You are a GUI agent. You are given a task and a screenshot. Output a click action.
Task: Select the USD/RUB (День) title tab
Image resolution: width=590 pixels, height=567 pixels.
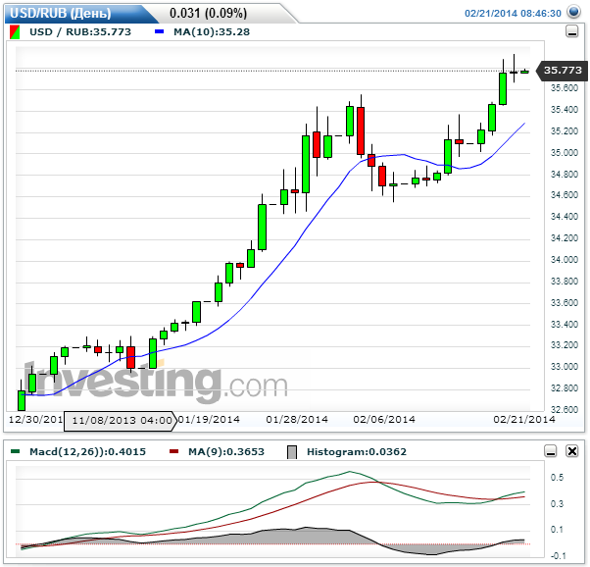(x=61, y=14)
